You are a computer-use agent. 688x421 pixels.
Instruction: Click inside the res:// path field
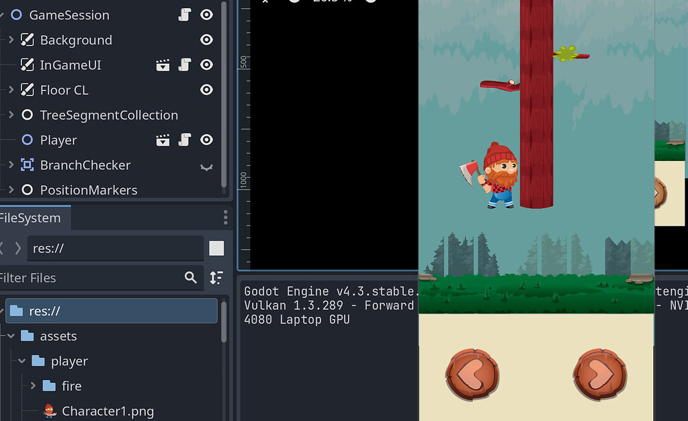pyautogui.click(x=114, y=248)
